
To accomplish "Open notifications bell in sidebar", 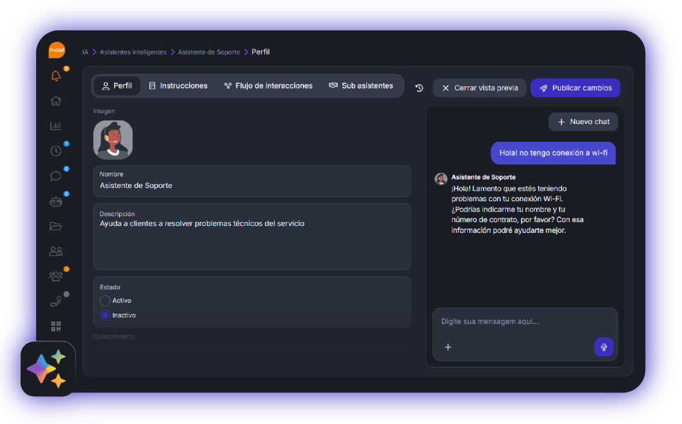I will pos(56,76).
